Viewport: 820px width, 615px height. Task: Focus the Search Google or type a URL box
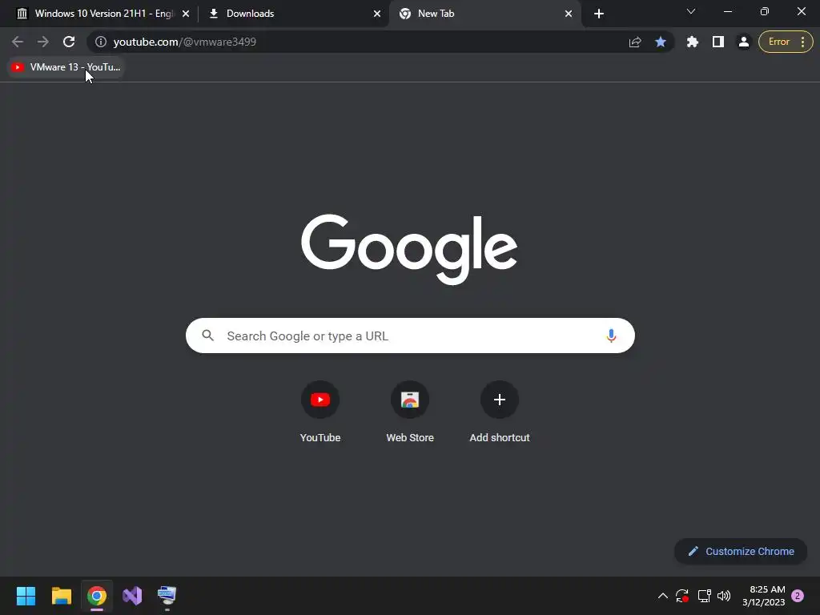click(410, 336)
